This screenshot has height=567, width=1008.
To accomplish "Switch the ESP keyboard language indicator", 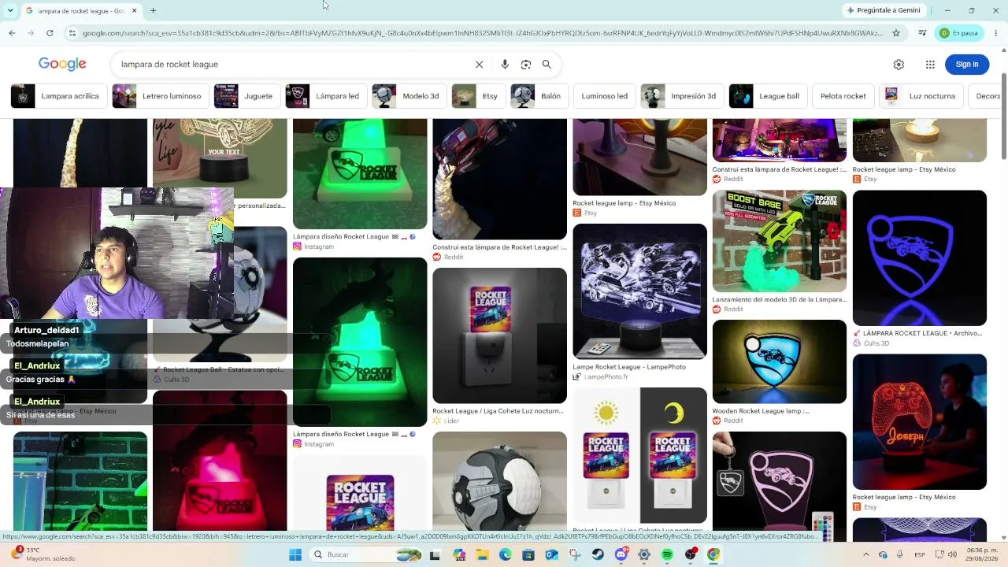I will point(920,554).
